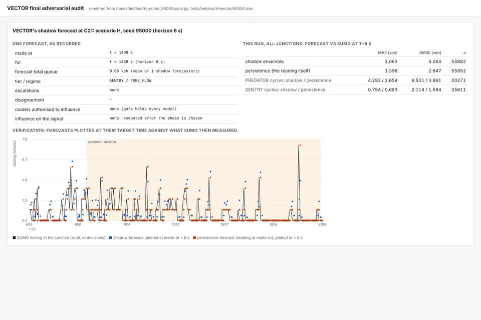This screenshot has width=481, height=320.
Task: Click the persistence MAE value 1.398
Action: [x=391, y=70]
